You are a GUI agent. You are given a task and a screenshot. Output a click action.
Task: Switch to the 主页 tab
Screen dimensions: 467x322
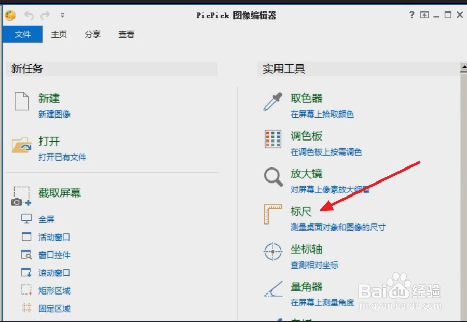59,34
